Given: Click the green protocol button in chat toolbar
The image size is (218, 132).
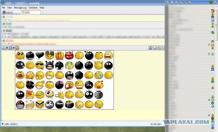Looking at the screenshot, I should point(4,48).
